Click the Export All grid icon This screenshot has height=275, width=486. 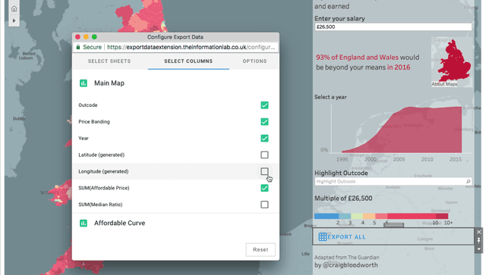tap(322, 237)
